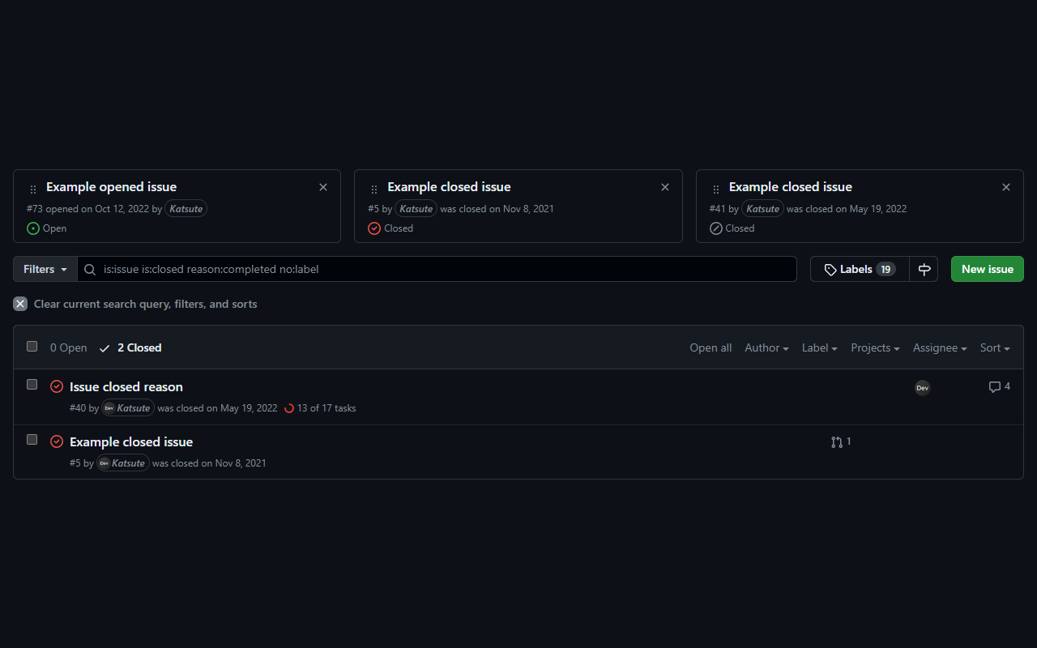
Task: Click closed status icon of Example closed issue row
Action: [57, 441]
